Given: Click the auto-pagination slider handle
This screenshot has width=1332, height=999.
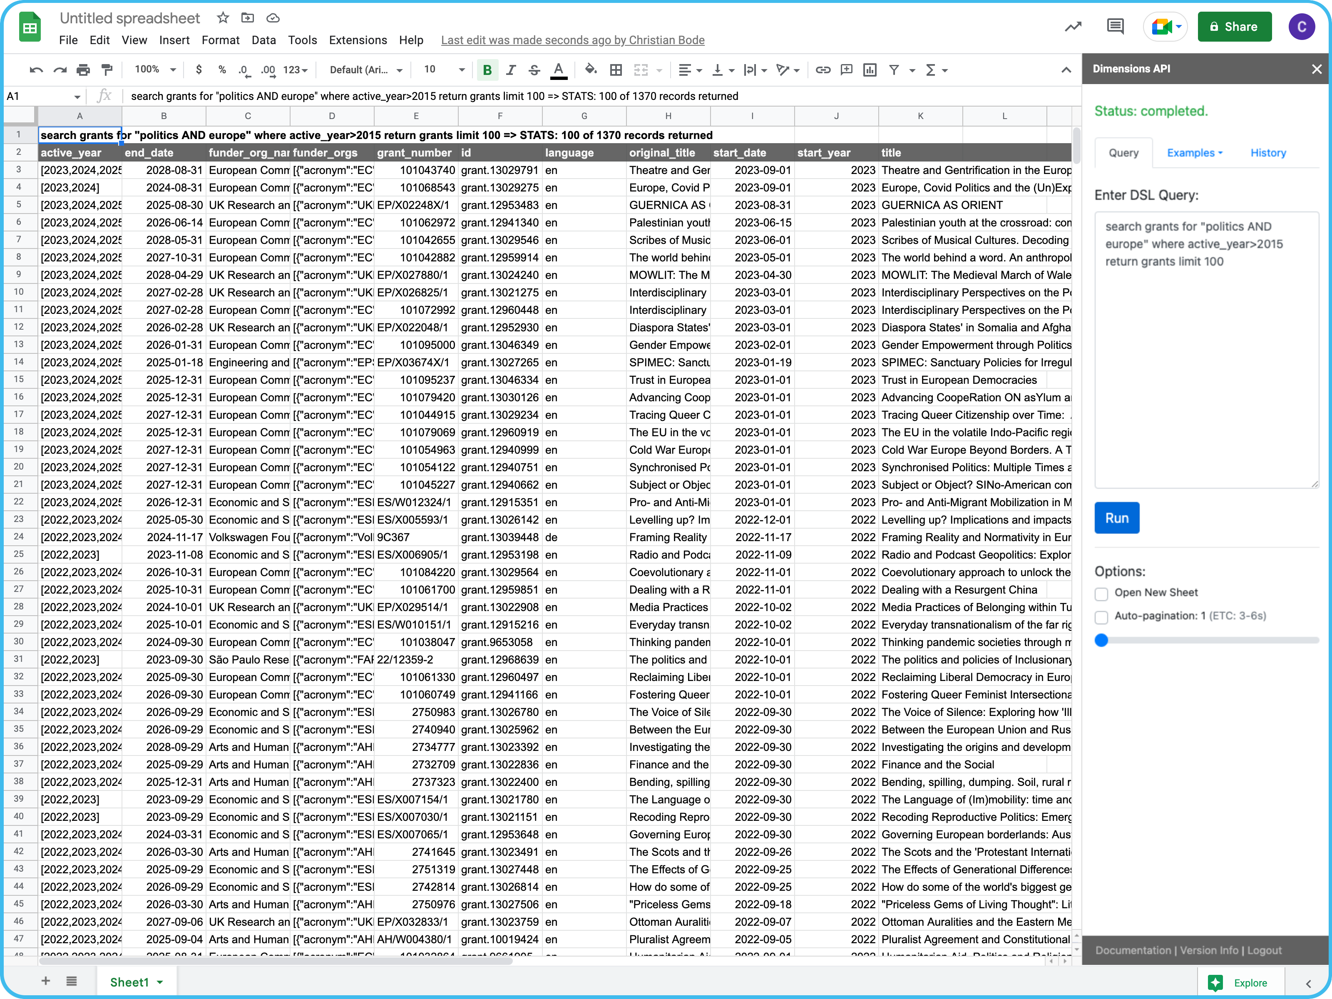Looking at the screenshot, I should (x=1101, y=640).
